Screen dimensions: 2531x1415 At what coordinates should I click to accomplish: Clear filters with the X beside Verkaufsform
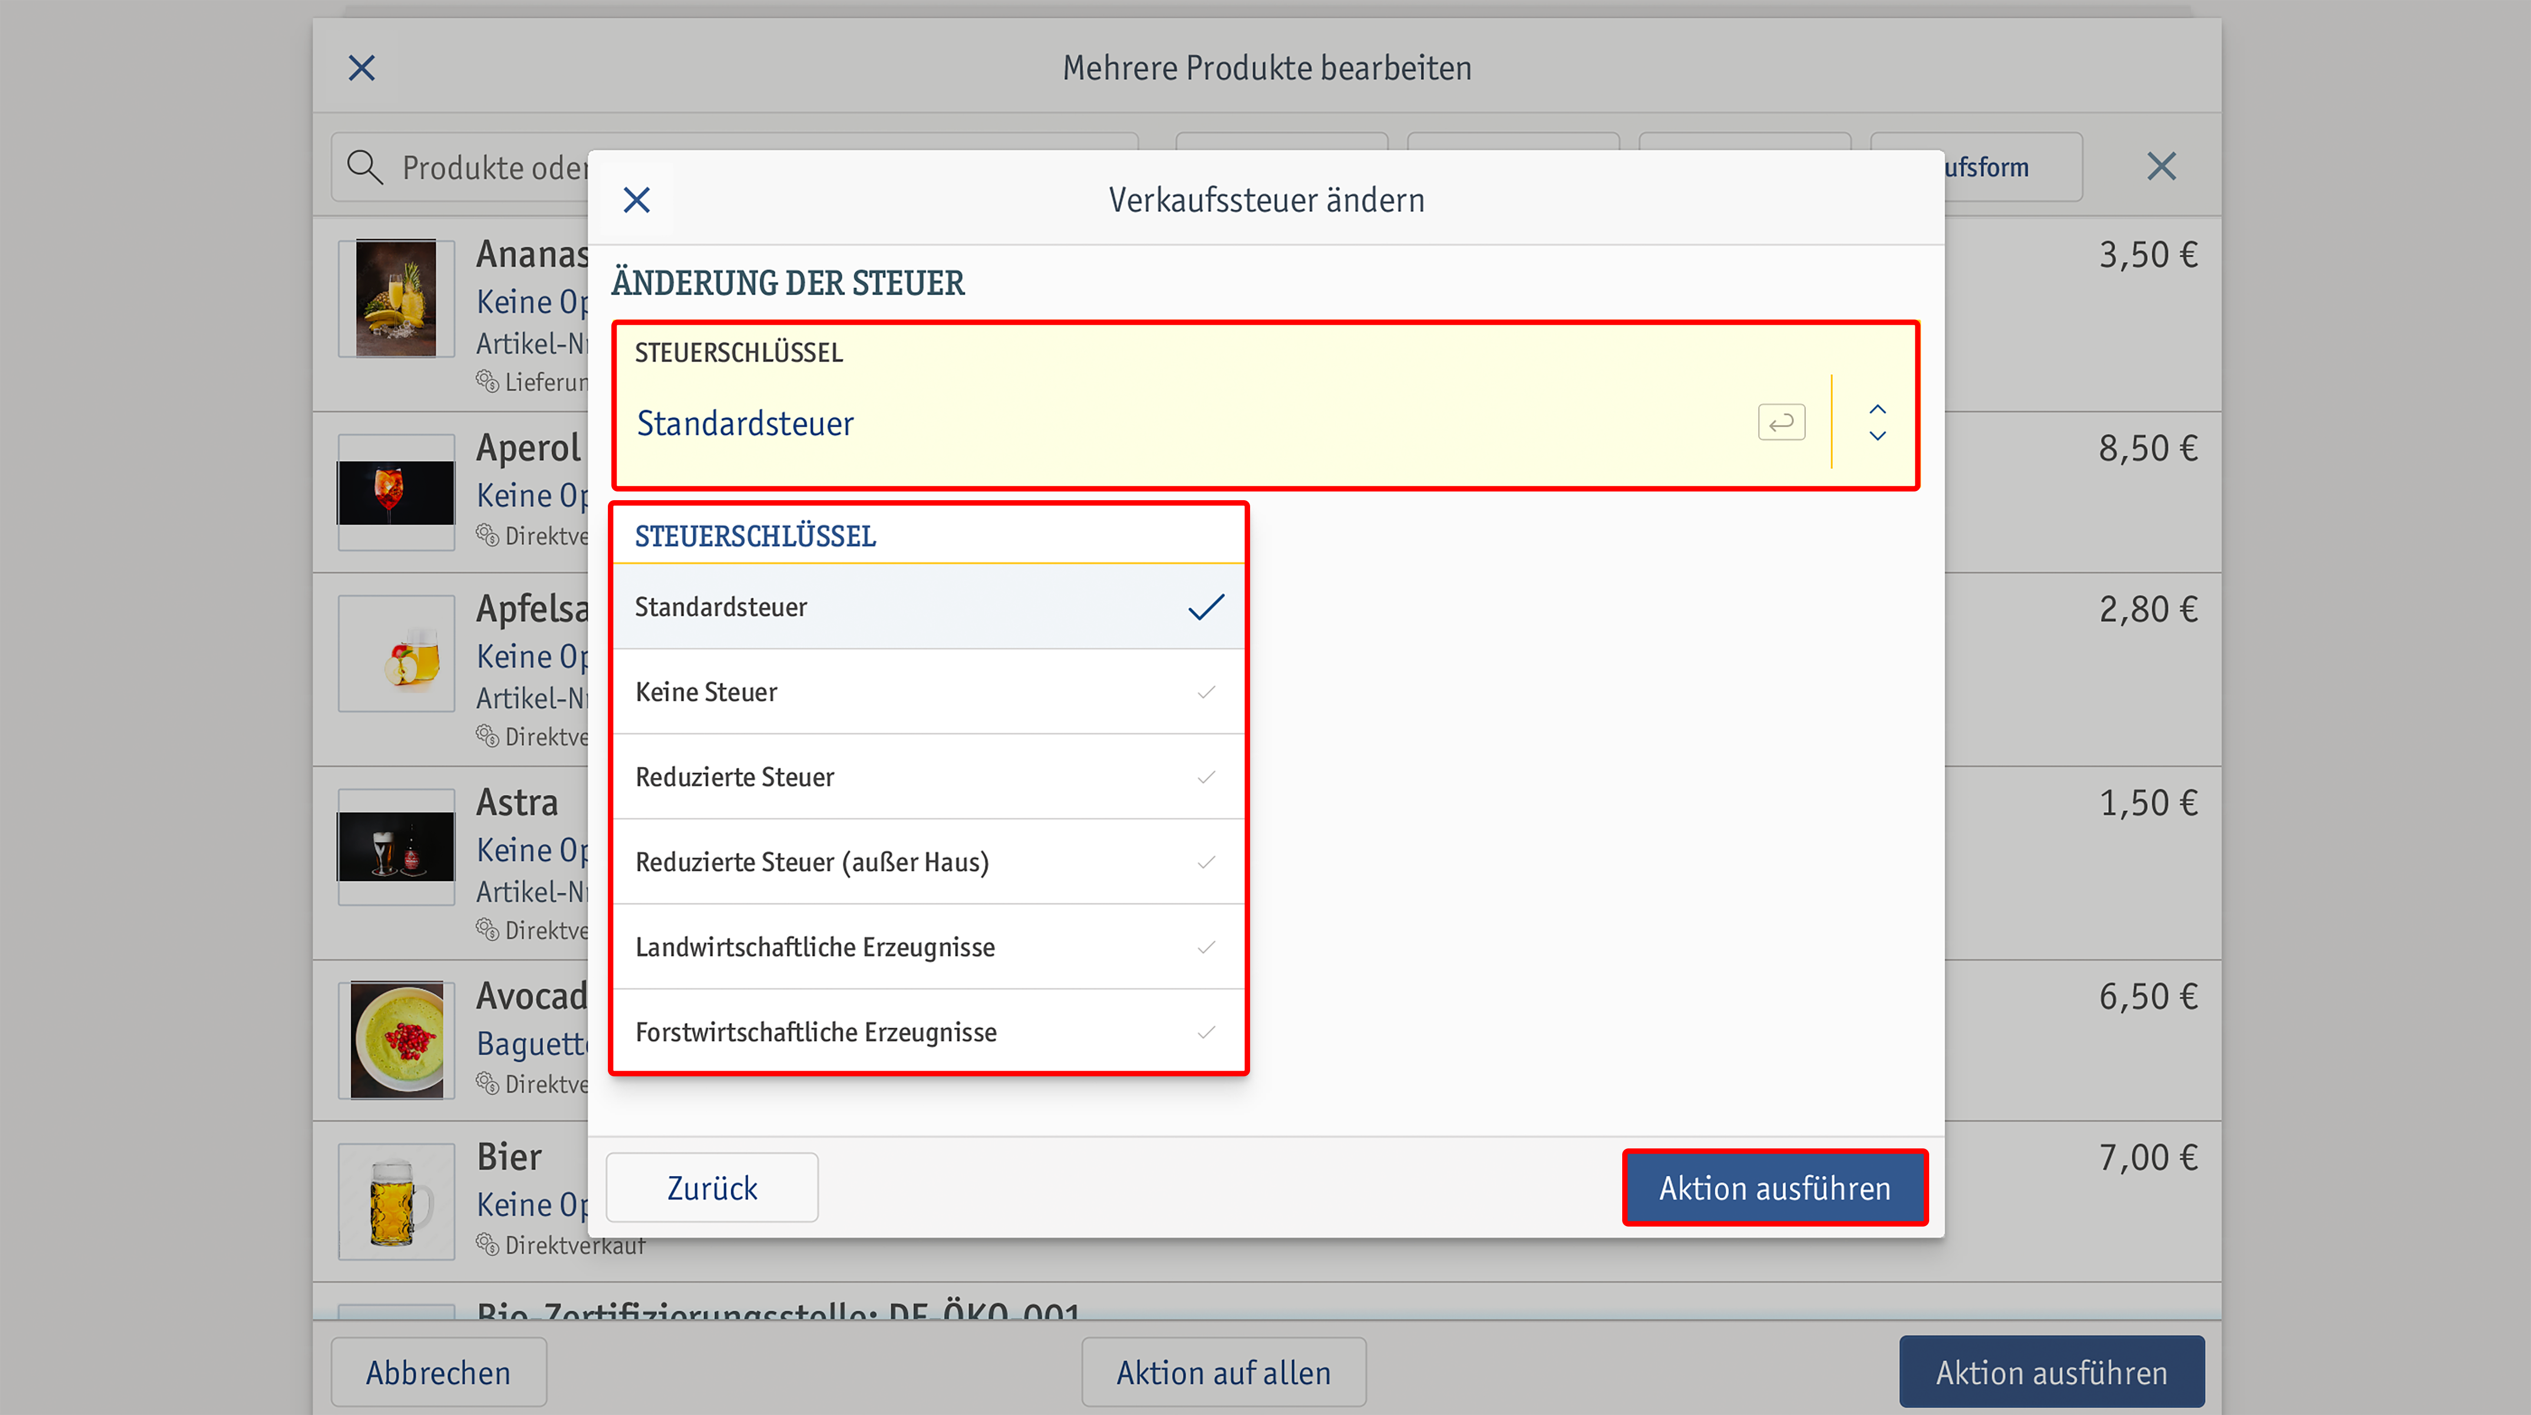tap(2161, 166)
